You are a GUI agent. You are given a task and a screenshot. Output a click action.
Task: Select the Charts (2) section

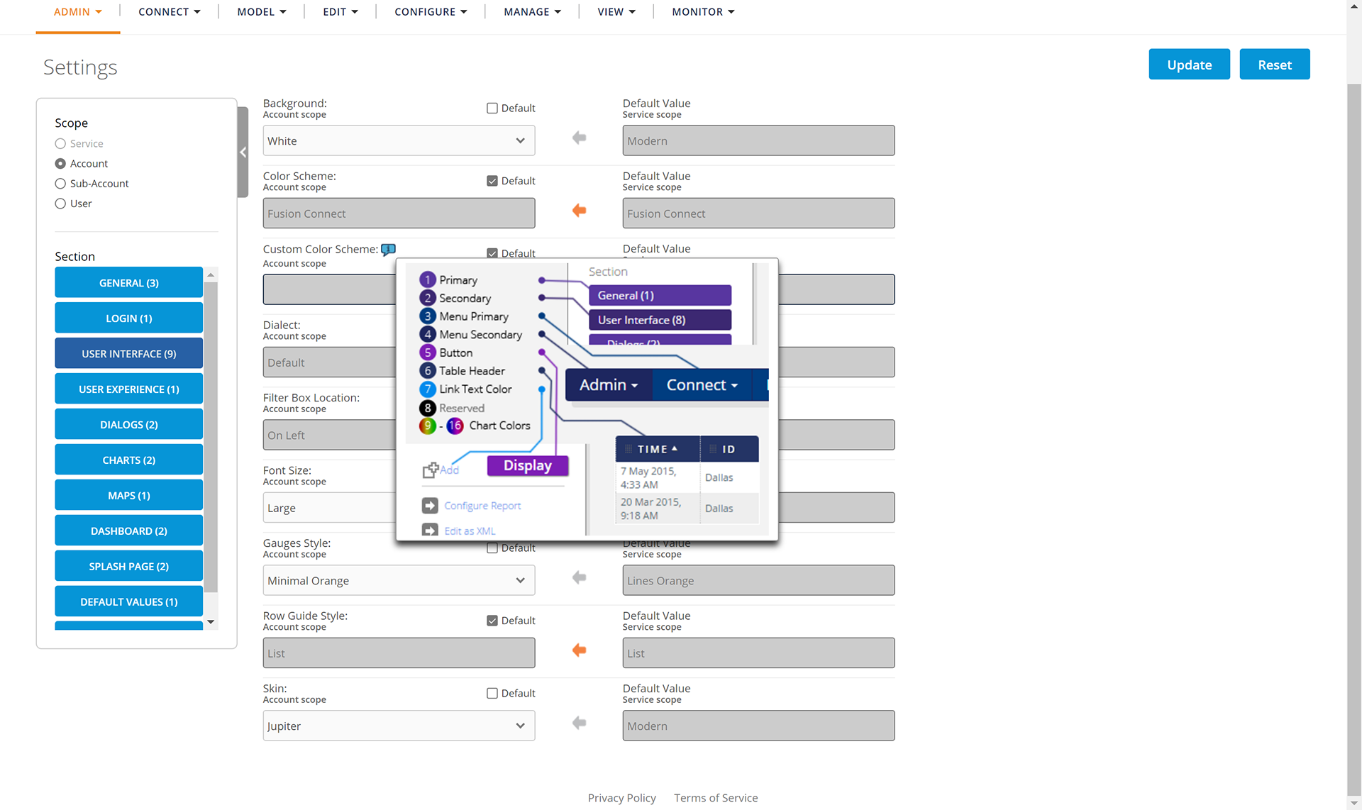click(128, 460)
